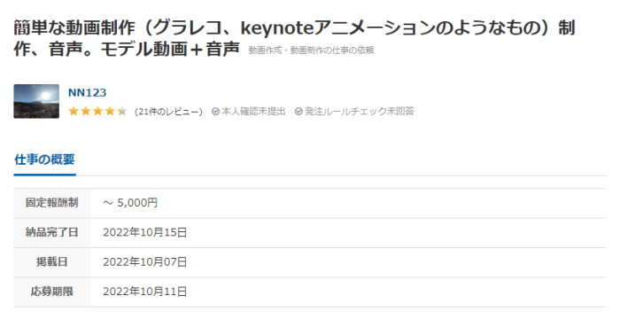Open the NN123 client profile link
Viewport: 620px width, 327px height.
[87, 92]
